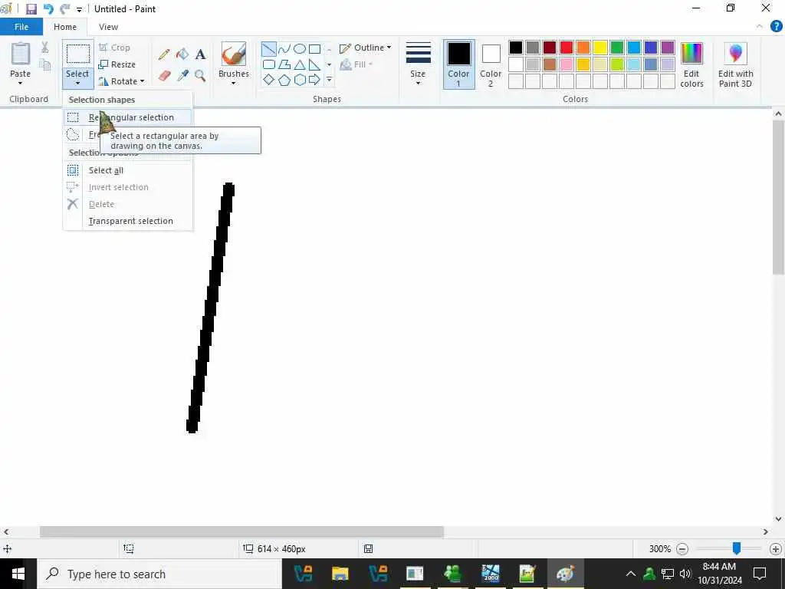Choose the Curve shape
Image resolution: width=785 pixels, height=589 pixels.
click(284, 49)
